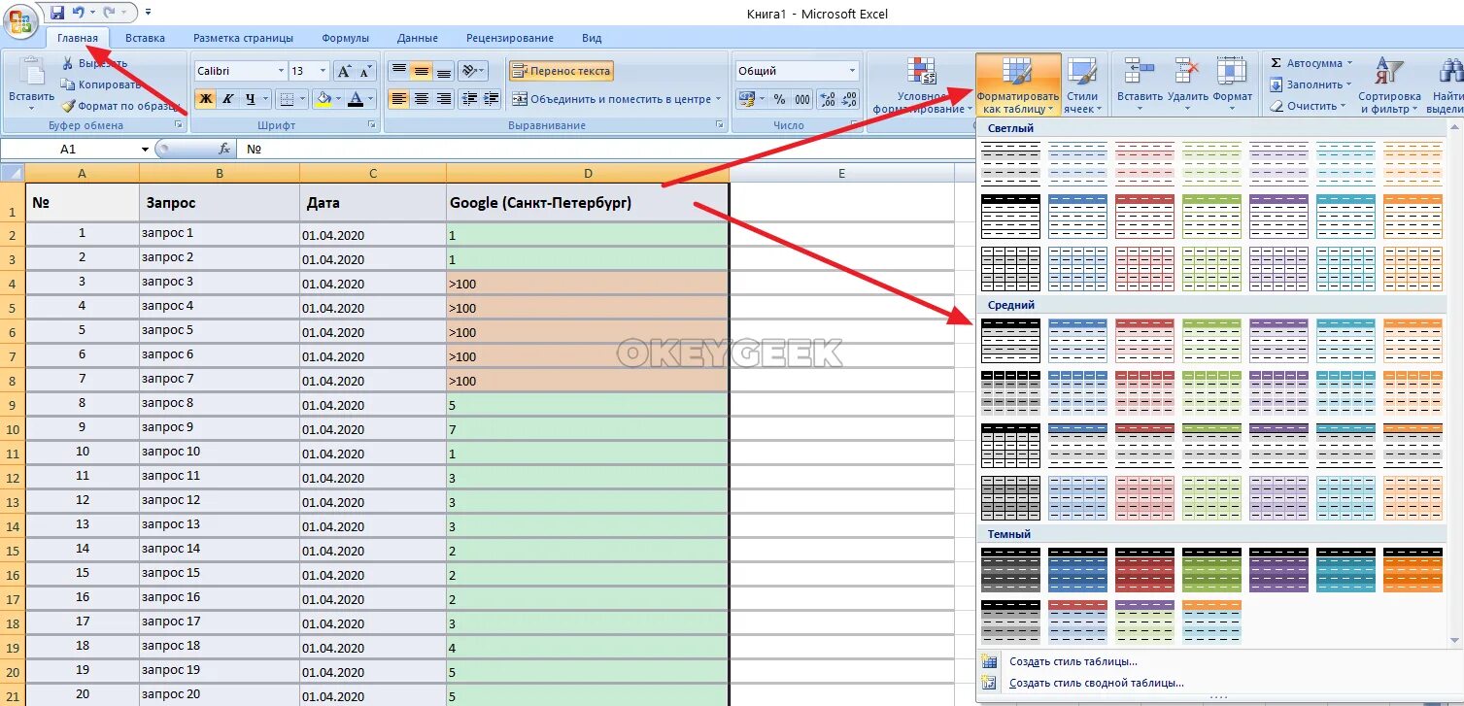Toggle middle vertical alignment
The height and width of the screenshot is (706, 1464).
[x=421, y=71]
